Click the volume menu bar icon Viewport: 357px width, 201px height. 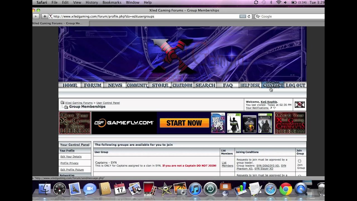(x=286, y=3)
